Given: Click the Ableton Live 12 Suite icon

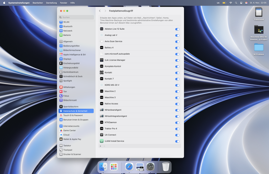Looking at the screenshot, I should [102, 29].
